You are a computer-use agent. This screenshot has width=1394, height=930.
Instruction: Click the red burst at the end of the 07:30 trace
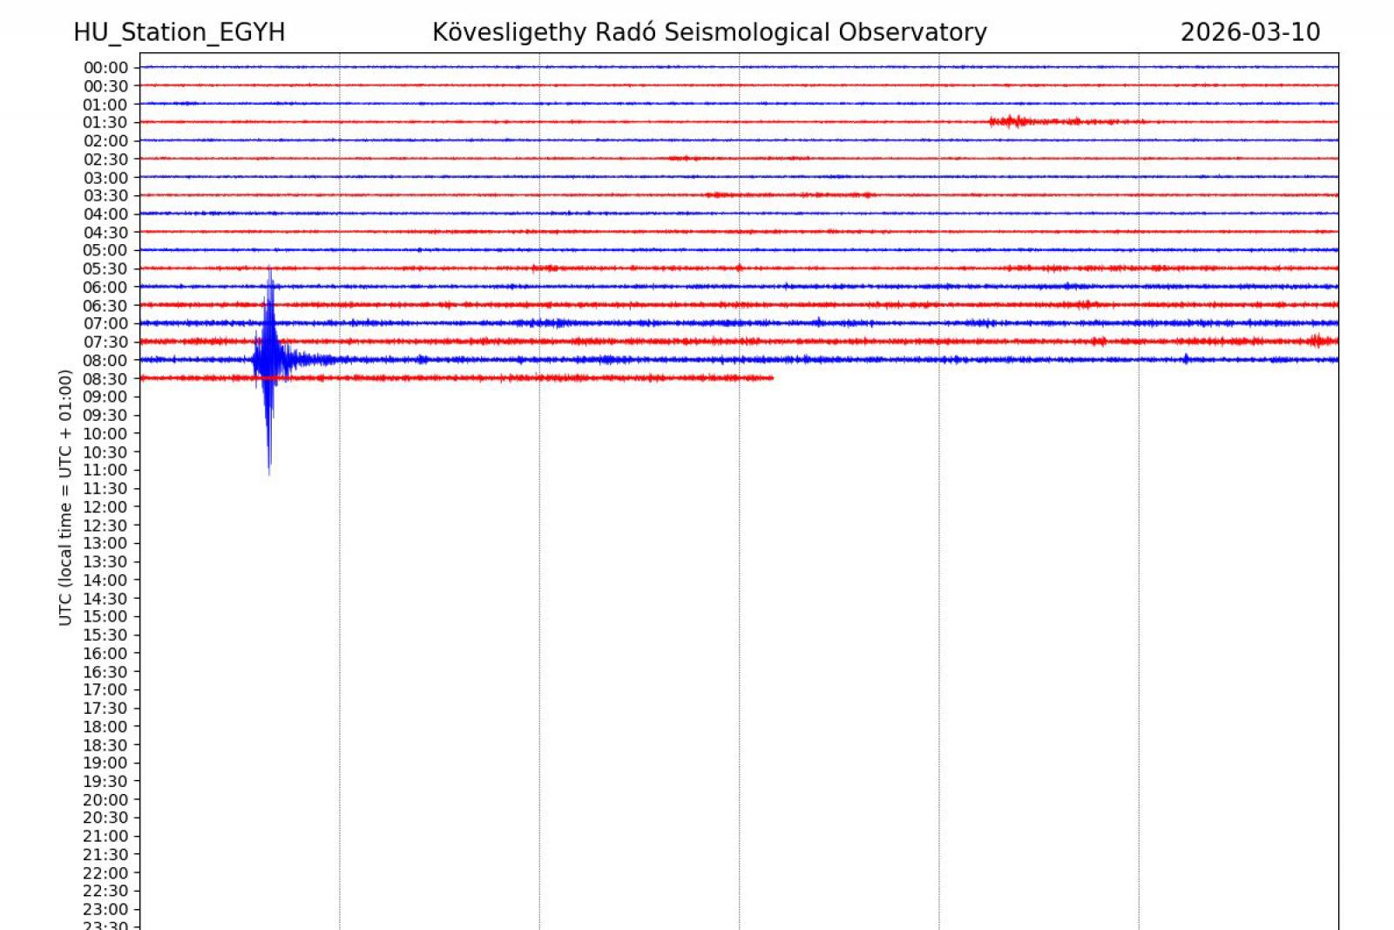pyautogui.click(x=1320, y=341)
